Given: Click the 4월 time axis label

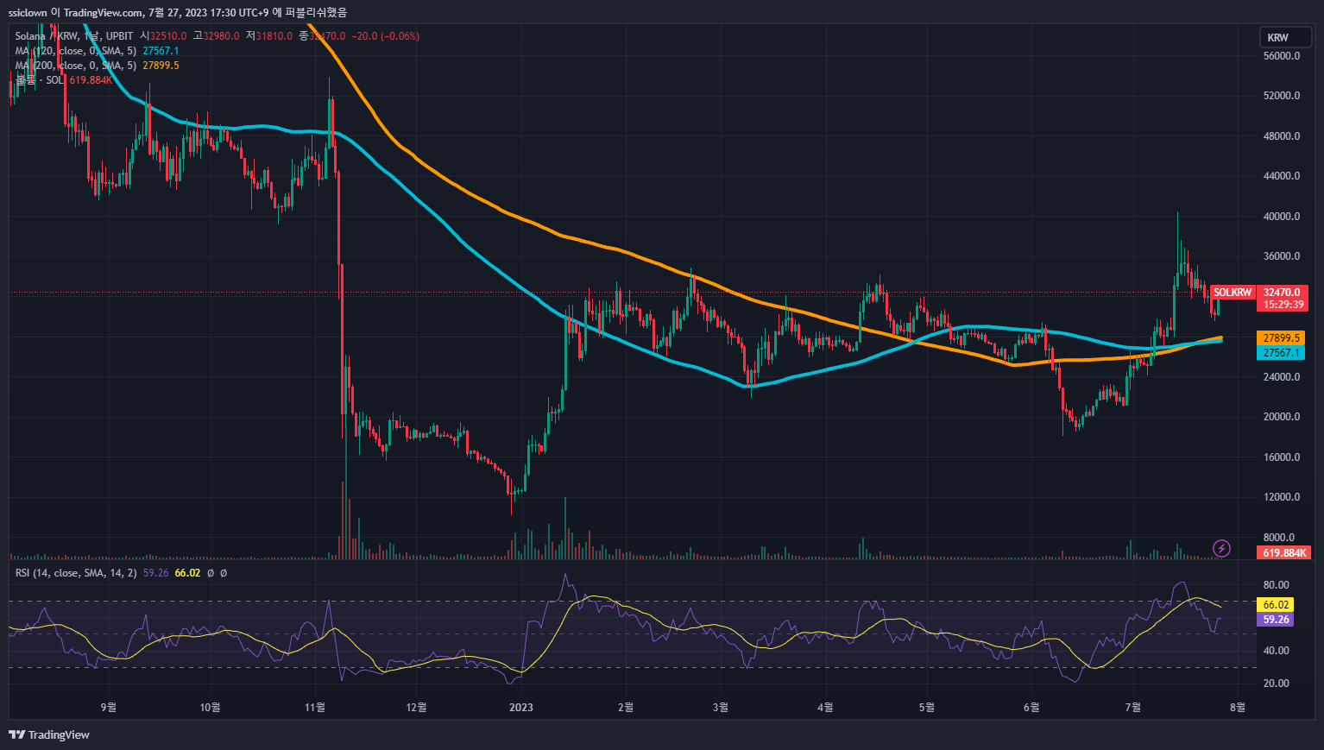Looking at the screenshot, I should [x=825, y=708].
